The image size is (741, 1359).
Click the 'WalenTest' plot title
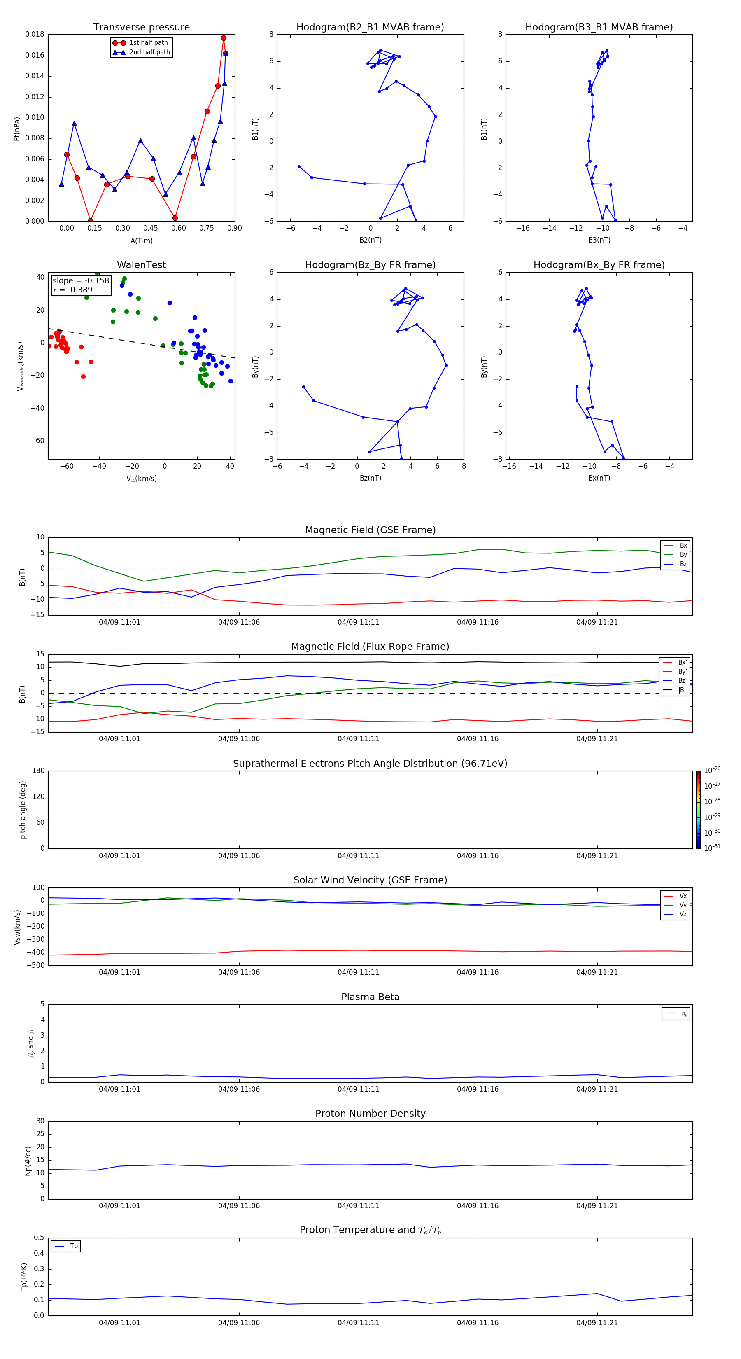pyautogui.click(x=141, y=265)
